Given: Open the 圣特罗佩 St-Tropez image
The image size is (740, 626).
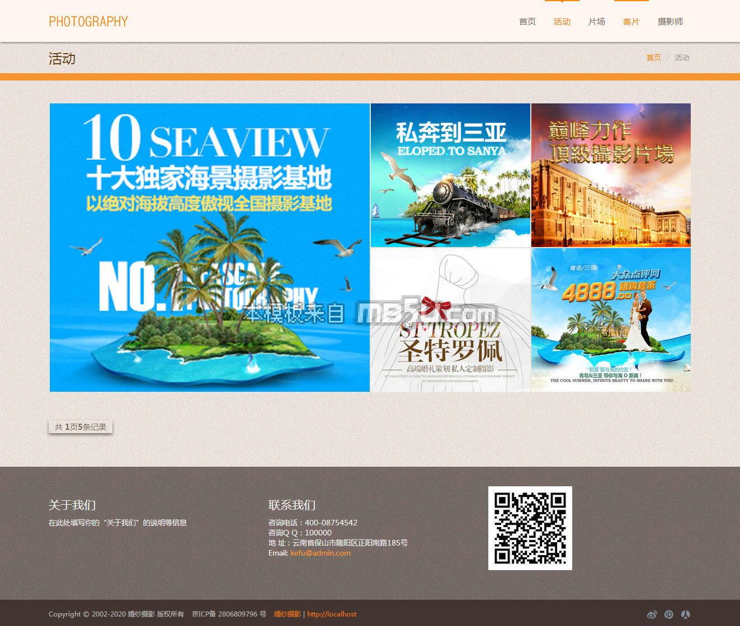Looking at the screenshot, I should (450, 320).
